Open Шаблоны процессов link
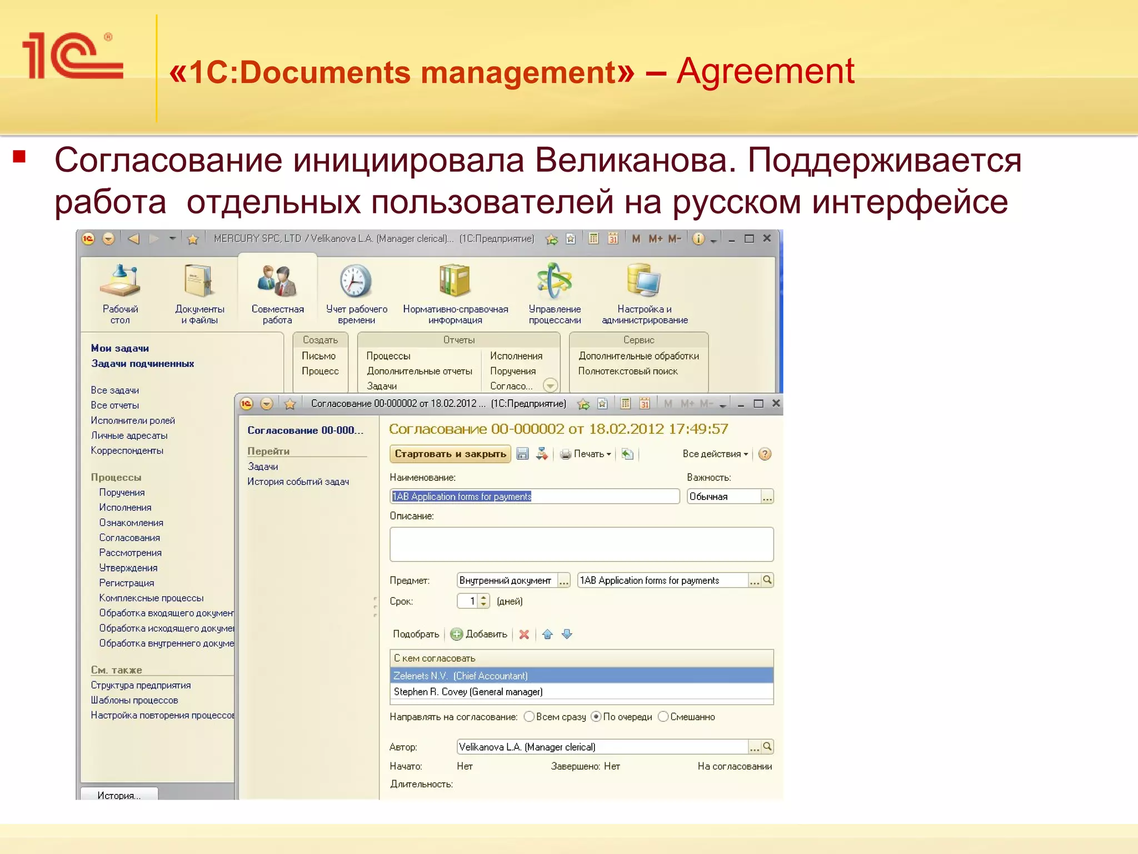Screen dimensions: 1138x854 pyautogui.click(x=134, y=700)
